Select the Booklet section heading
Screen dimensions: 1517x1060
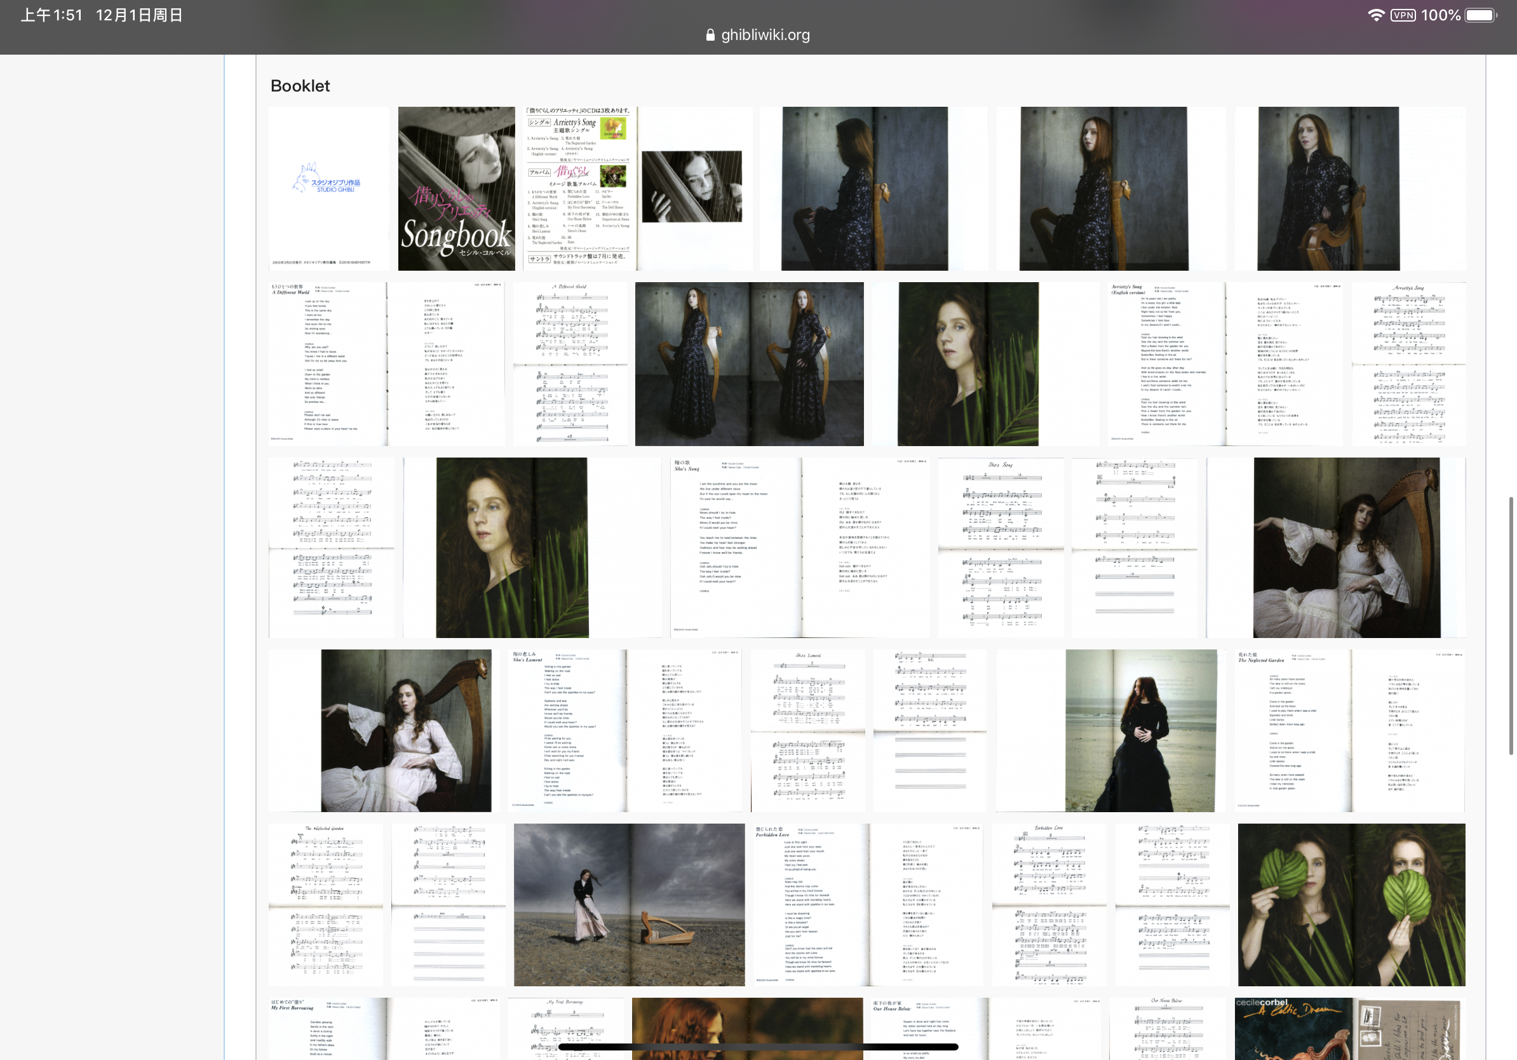(x=300, y=86)
